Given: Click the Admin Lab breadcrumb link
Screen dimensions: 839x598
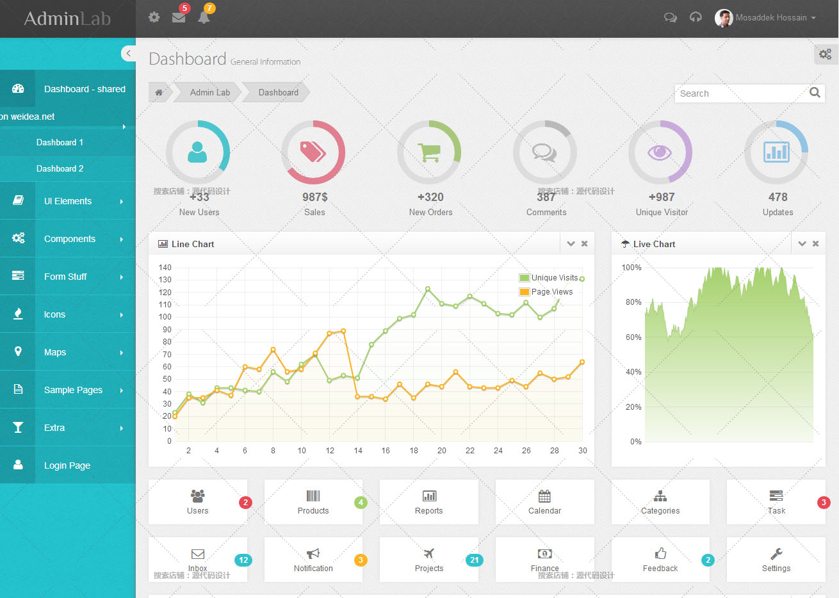Looking at the screenshot, I should pos(209,92).
